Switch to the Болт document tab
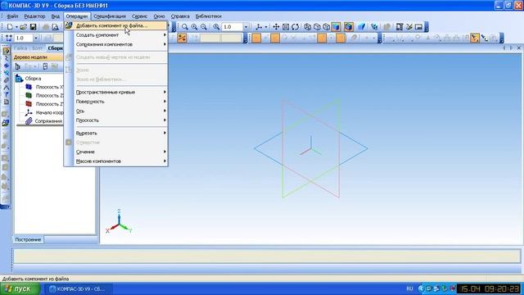 click(x=38, y=48)
